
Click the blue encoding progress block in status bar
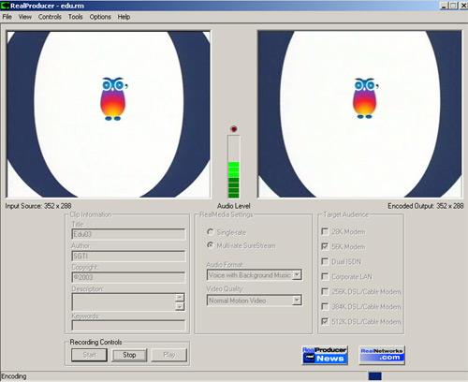click(374, 376)
